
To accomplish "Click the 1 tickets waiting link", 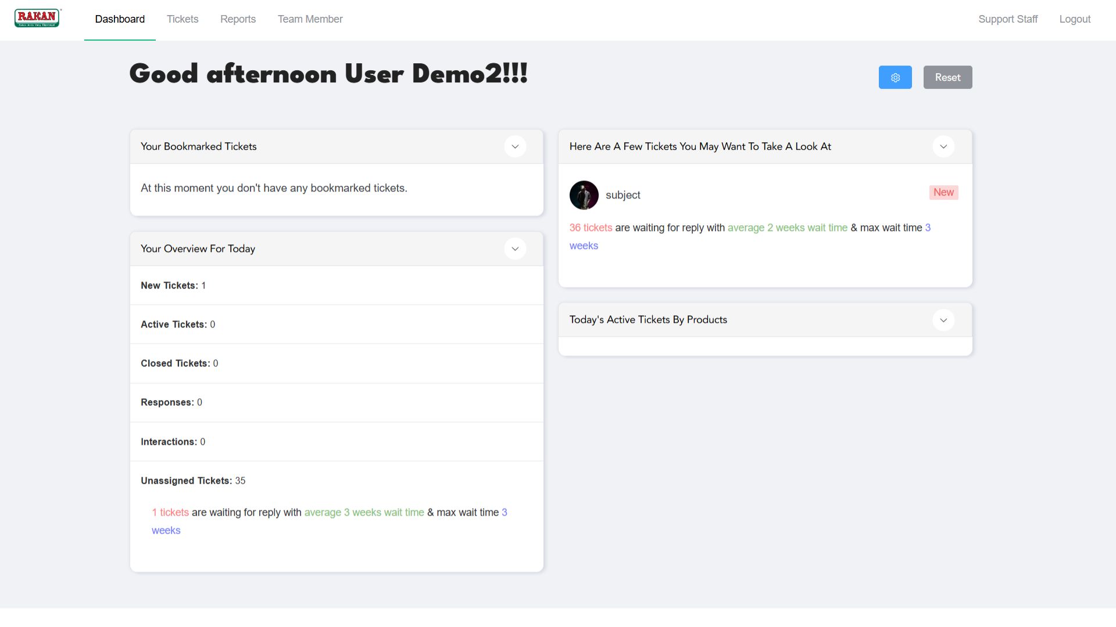I will pyautogui.click(x=170, y=513).
